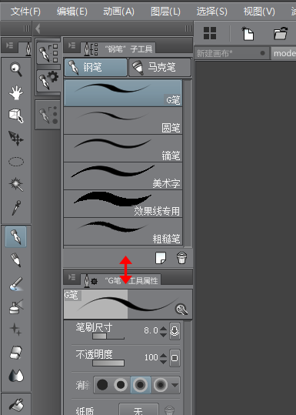Open the Tool palette menu
Screen dimensions: 296x415
click(x=9, y=45)
